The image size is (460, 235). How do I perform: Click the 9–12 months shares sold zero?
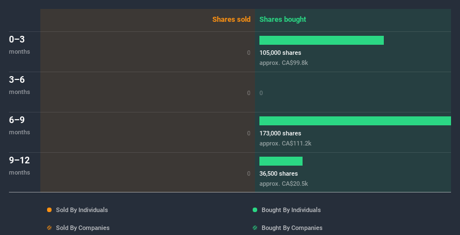[249, 173]
